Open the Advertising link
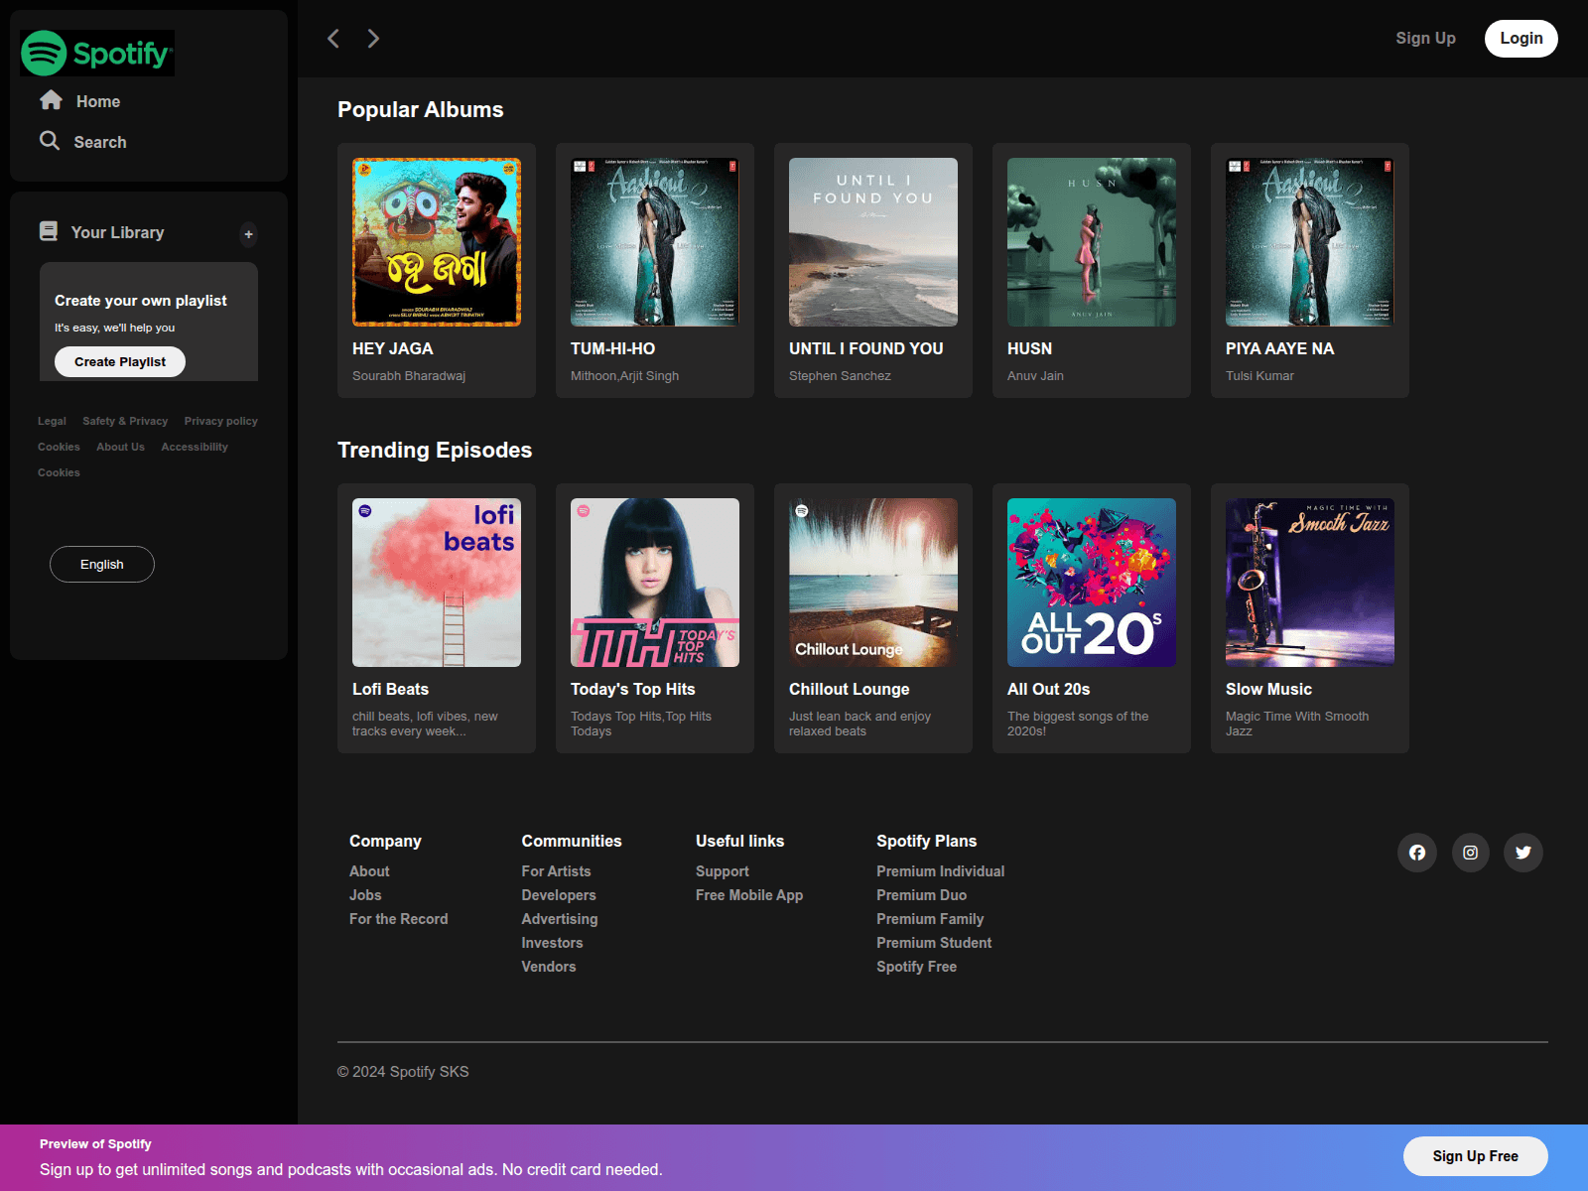 [x=560, y=919]
